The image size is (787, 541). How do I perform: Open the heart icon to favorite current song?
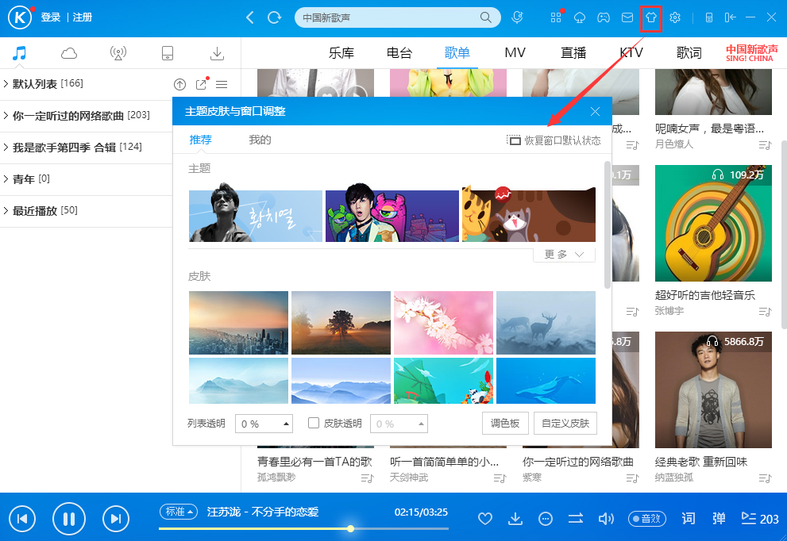(485, 519)
